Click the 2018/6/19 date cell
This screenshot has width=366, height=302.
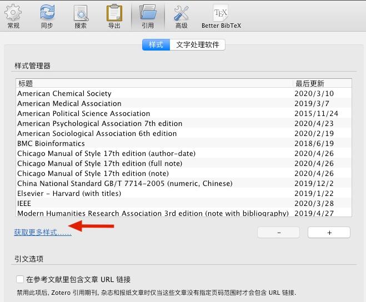(314, 143)
